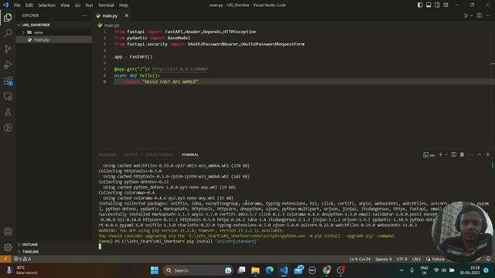Kill the terminal with trash icon

(x=462, y=154)
